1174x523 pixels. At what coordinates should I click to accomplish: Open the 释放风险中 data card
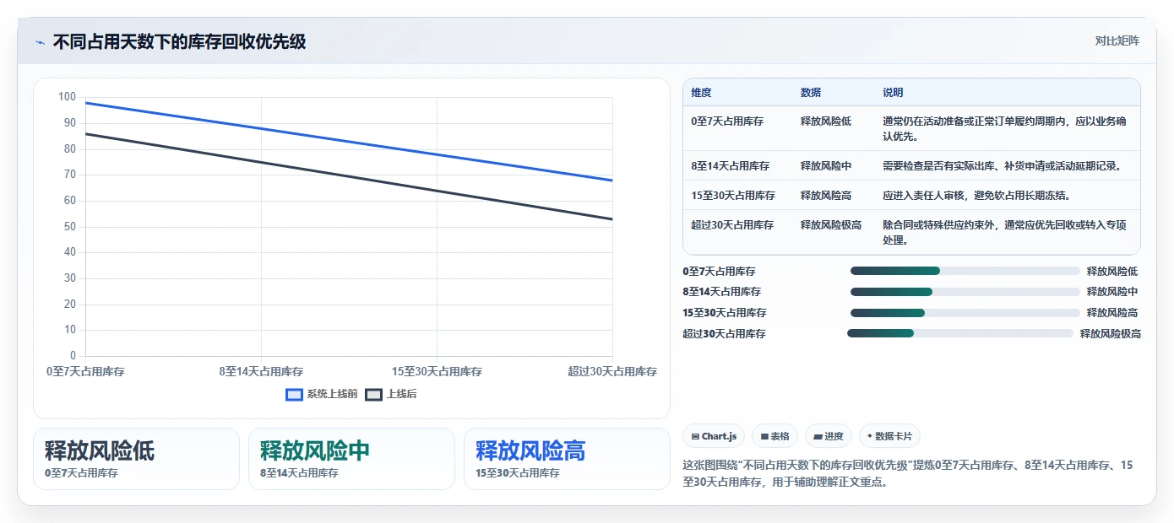pyautogui.click(x=351, y=459)
